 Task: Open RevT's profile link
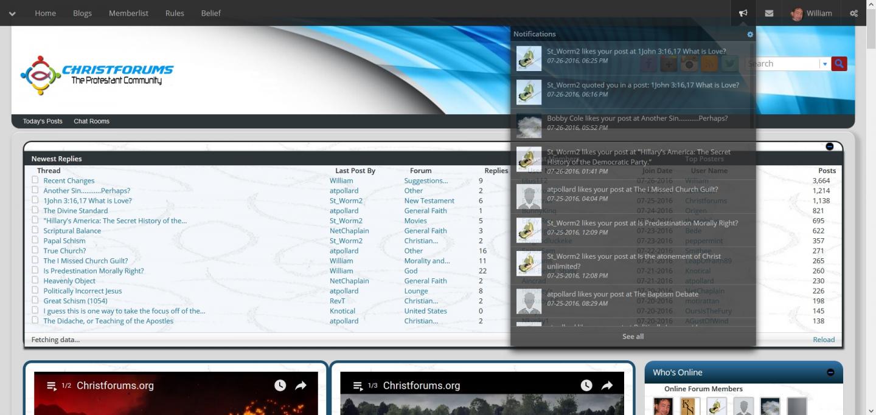click(x=337, y=301)
